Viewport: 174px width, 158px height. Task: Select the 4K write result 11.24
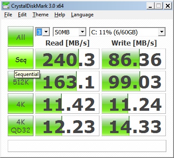point(134,103)
